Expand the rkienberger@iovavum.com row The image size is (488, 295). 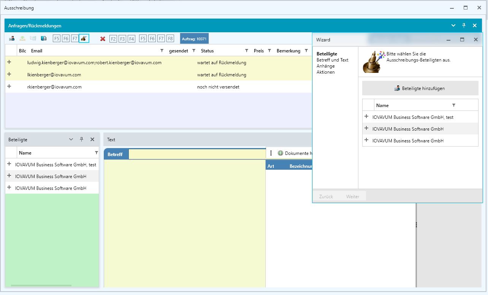(9, 87)
